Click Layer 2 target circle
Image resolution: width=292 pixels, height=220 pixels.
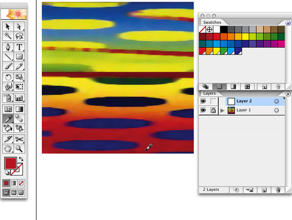(277, 101)
